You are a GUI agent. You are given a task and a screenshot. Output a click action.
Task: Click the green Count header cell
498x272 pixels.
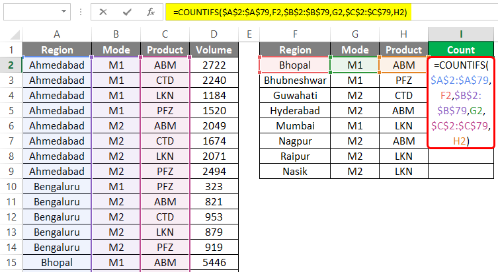click(x=460, y=50)
